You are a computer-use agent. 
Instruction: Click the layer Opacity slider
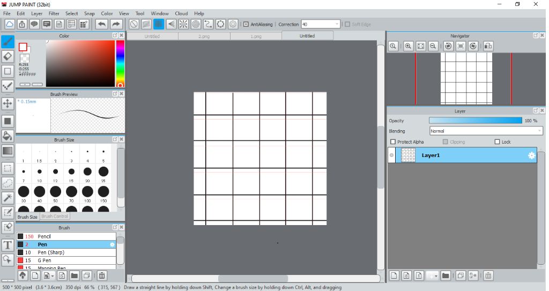[x=476, y=121]
